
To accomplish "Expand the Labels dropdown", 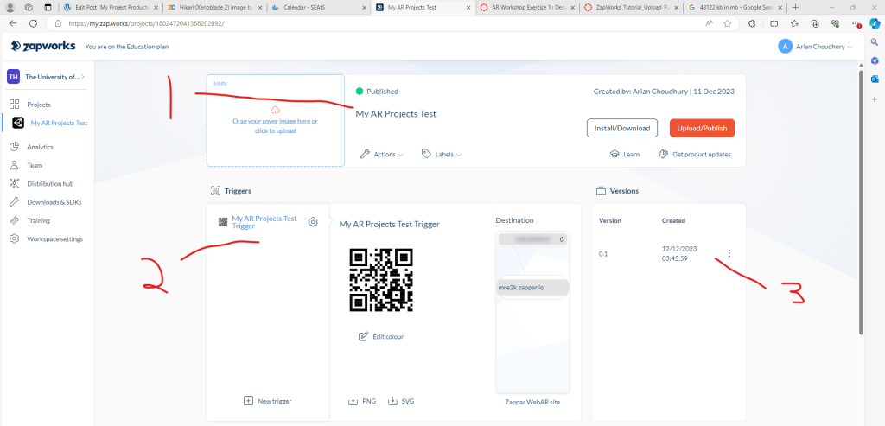I will click(442, 154).
